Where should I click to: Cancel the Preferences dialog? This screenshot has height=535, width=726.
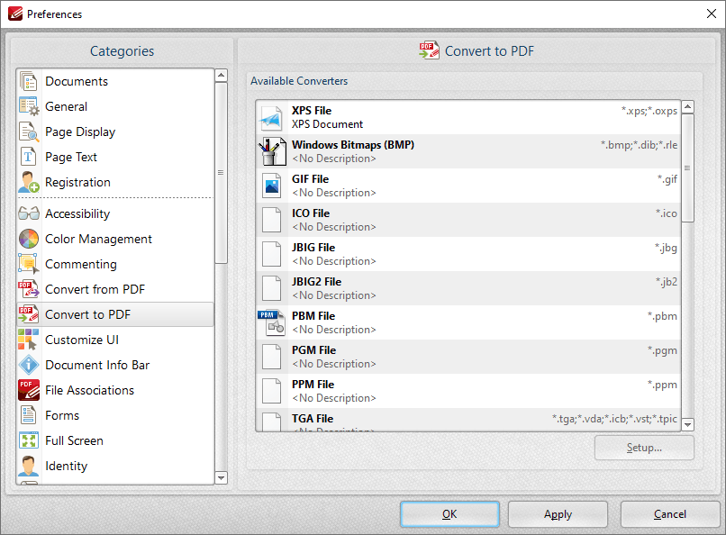(669, 514)
